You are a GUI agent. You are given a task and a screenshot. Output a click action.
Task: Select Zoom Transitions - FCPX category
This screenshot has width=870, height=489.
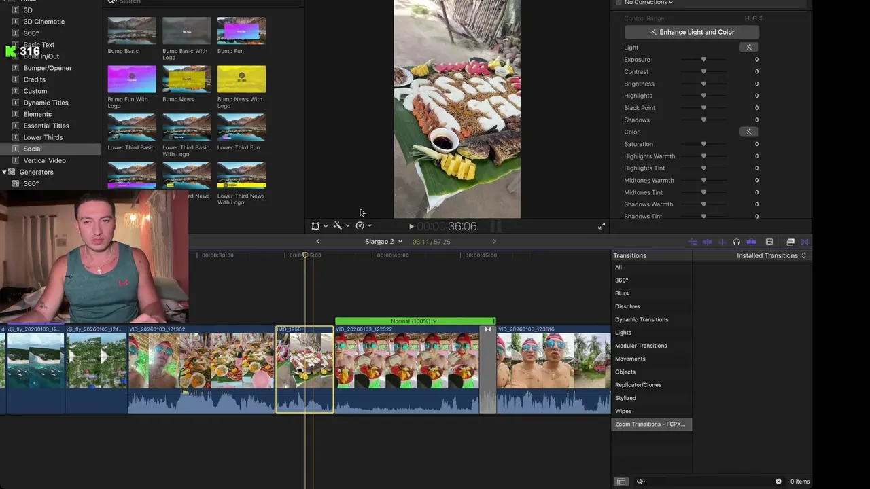click(x=651, y=424)
